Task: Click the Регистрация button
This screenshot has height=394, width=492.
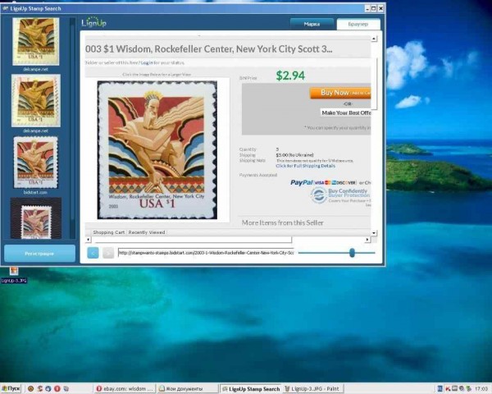Action: tap(40, 254)
